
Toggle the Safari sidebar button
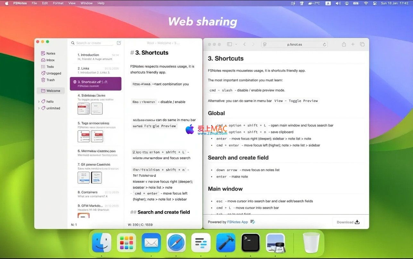tap(229, 44)
